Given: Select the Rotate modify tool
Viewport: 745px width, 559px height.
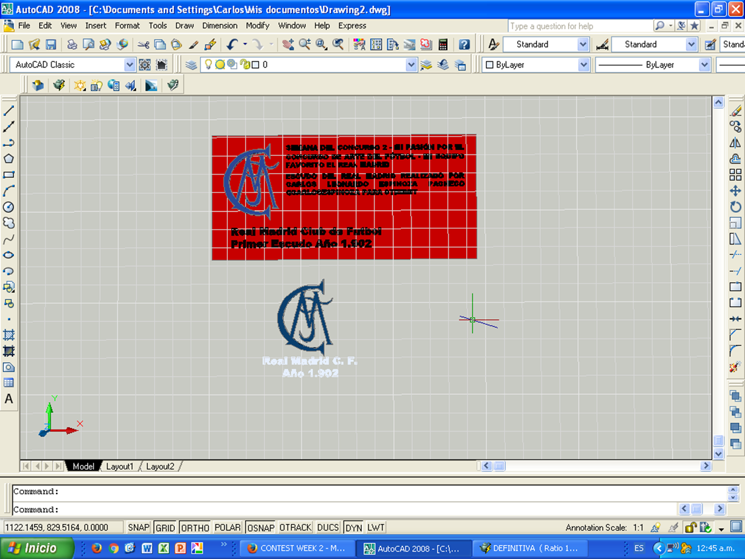Looking at the screenshot, I should click(x=736, y=207).
